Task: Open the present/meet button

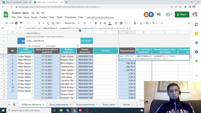Action: coord(169,14)
